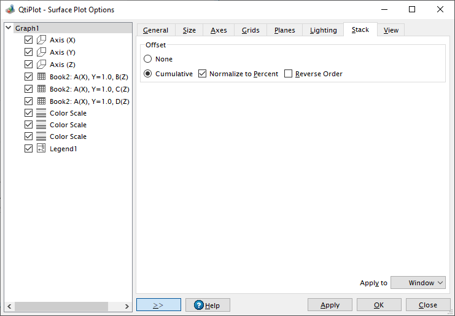Uncheck the Normalize to Percent checkbox

[x=203, y=74]
